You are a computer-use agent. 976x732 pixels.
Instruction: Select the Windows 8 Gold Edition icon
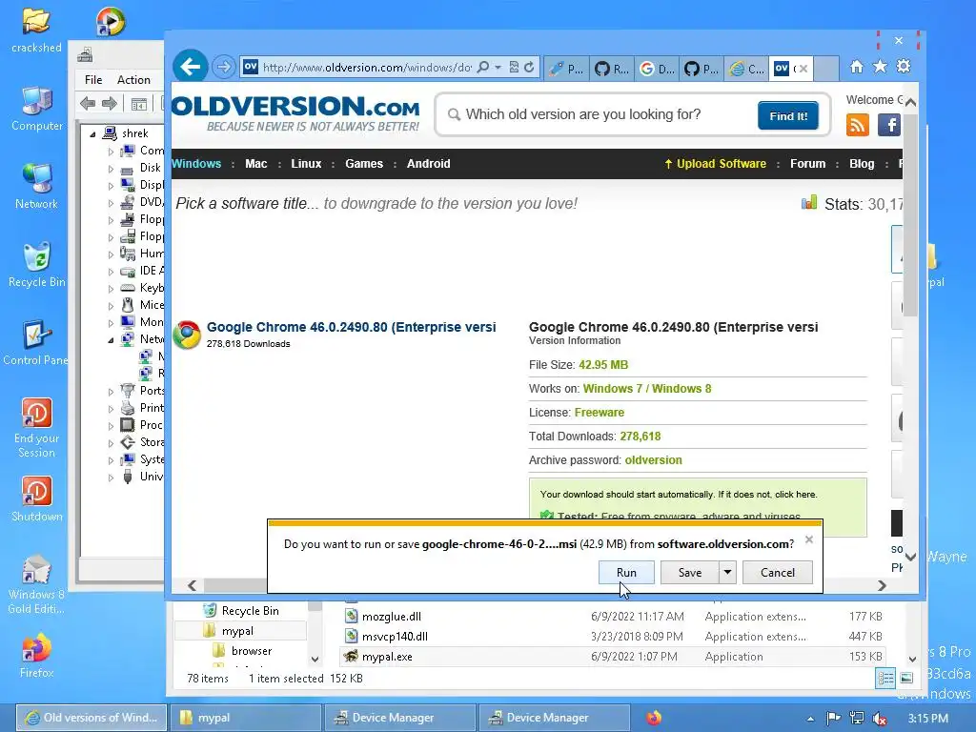point(37,585)
